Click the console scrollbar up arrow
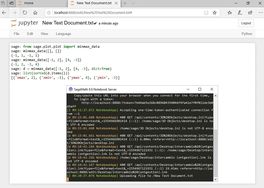Image resolution: width=264 pixels, height=188 pixels. coord(215,96)
